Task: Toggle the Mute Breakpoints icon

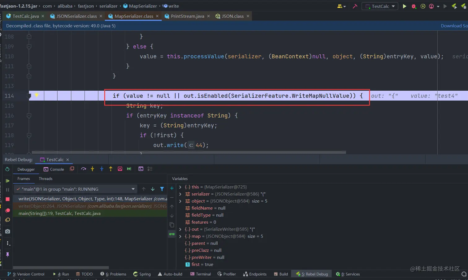Action: [x=8, y=220]
